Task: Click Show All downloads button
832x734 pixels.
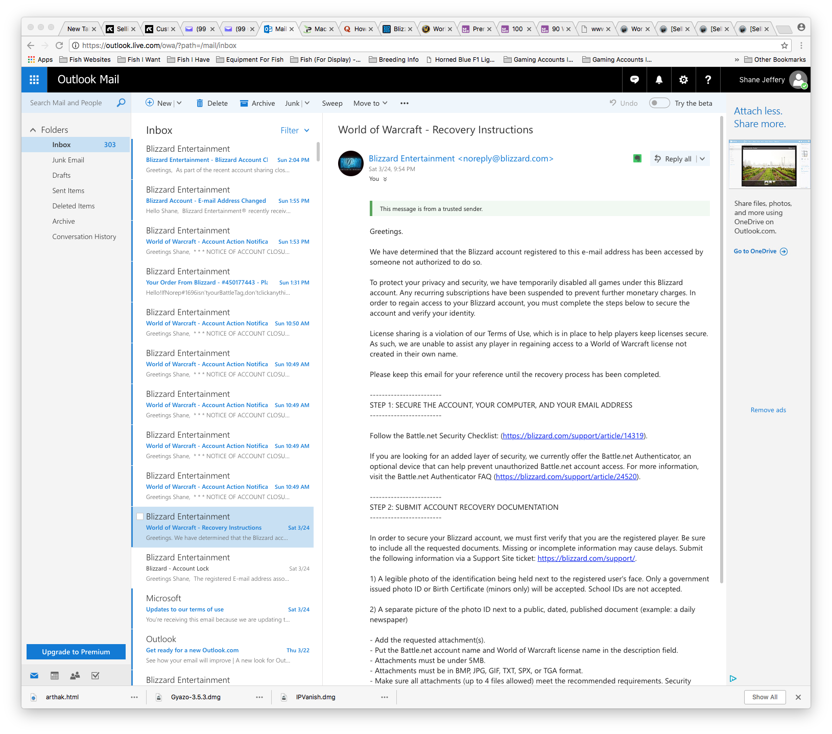Action: pos(765,697)
